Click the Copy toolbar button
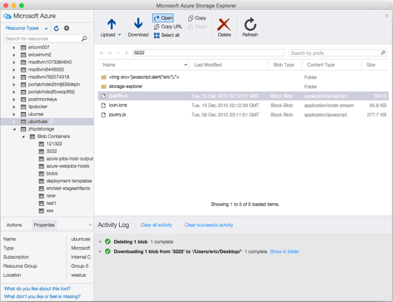The image size is (393, 302). click(197, 18)
